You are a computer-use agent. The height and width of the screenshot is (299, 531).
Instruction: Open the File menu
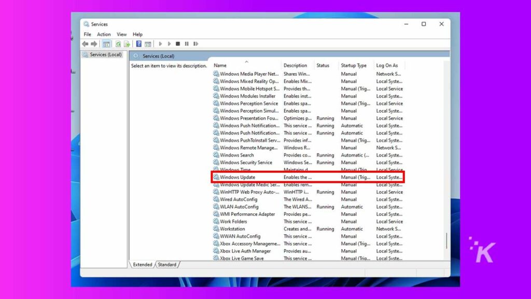[87, 34]
